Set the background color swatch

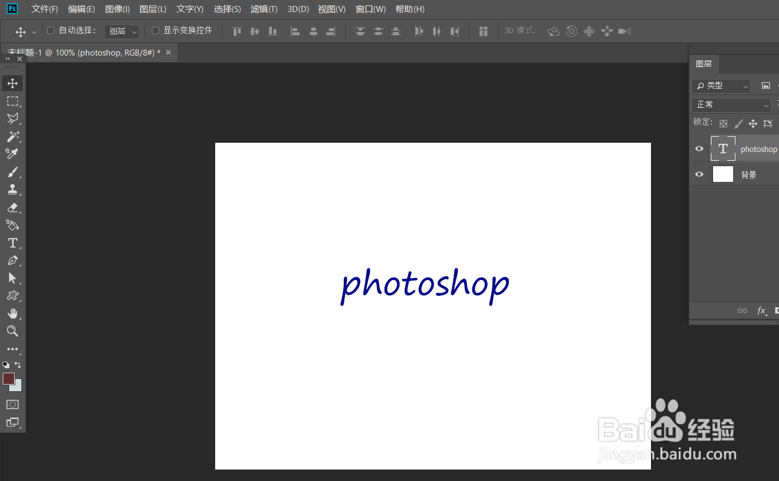point(18,386)
